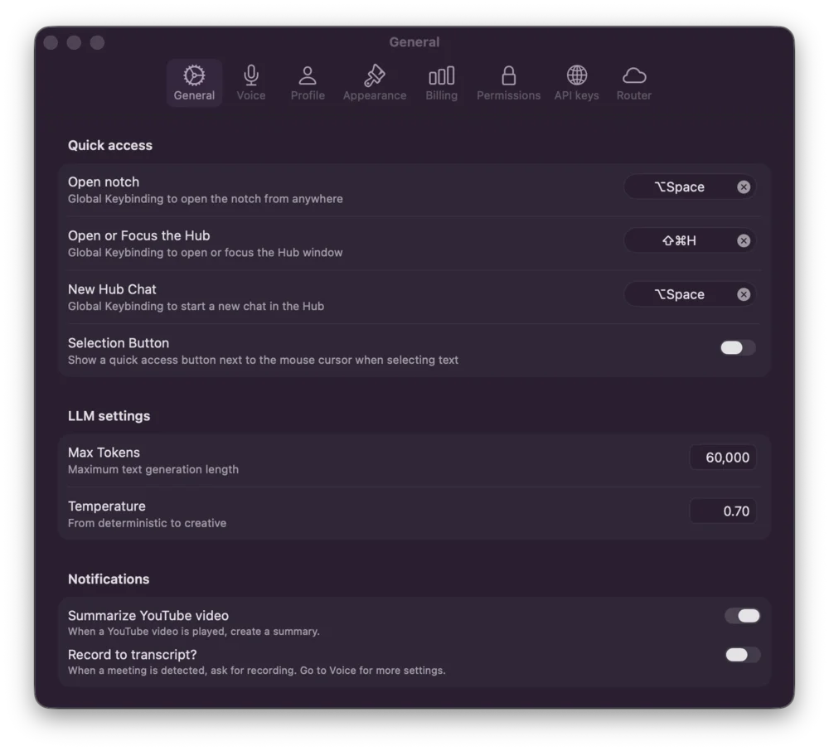Select the API keys globe icon

[x=575, y=75]
